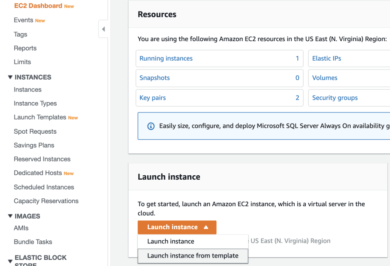Click the SQL Server Always On banner text
The height and width of the screenshot is (266, 390).
(275, 126)
